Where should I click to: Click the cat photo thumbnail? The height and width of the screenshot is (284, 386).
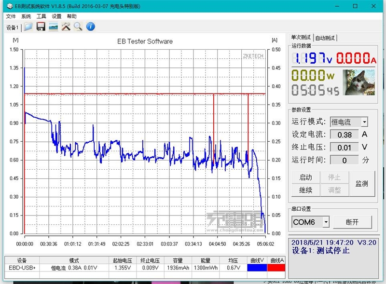(359, 82)
